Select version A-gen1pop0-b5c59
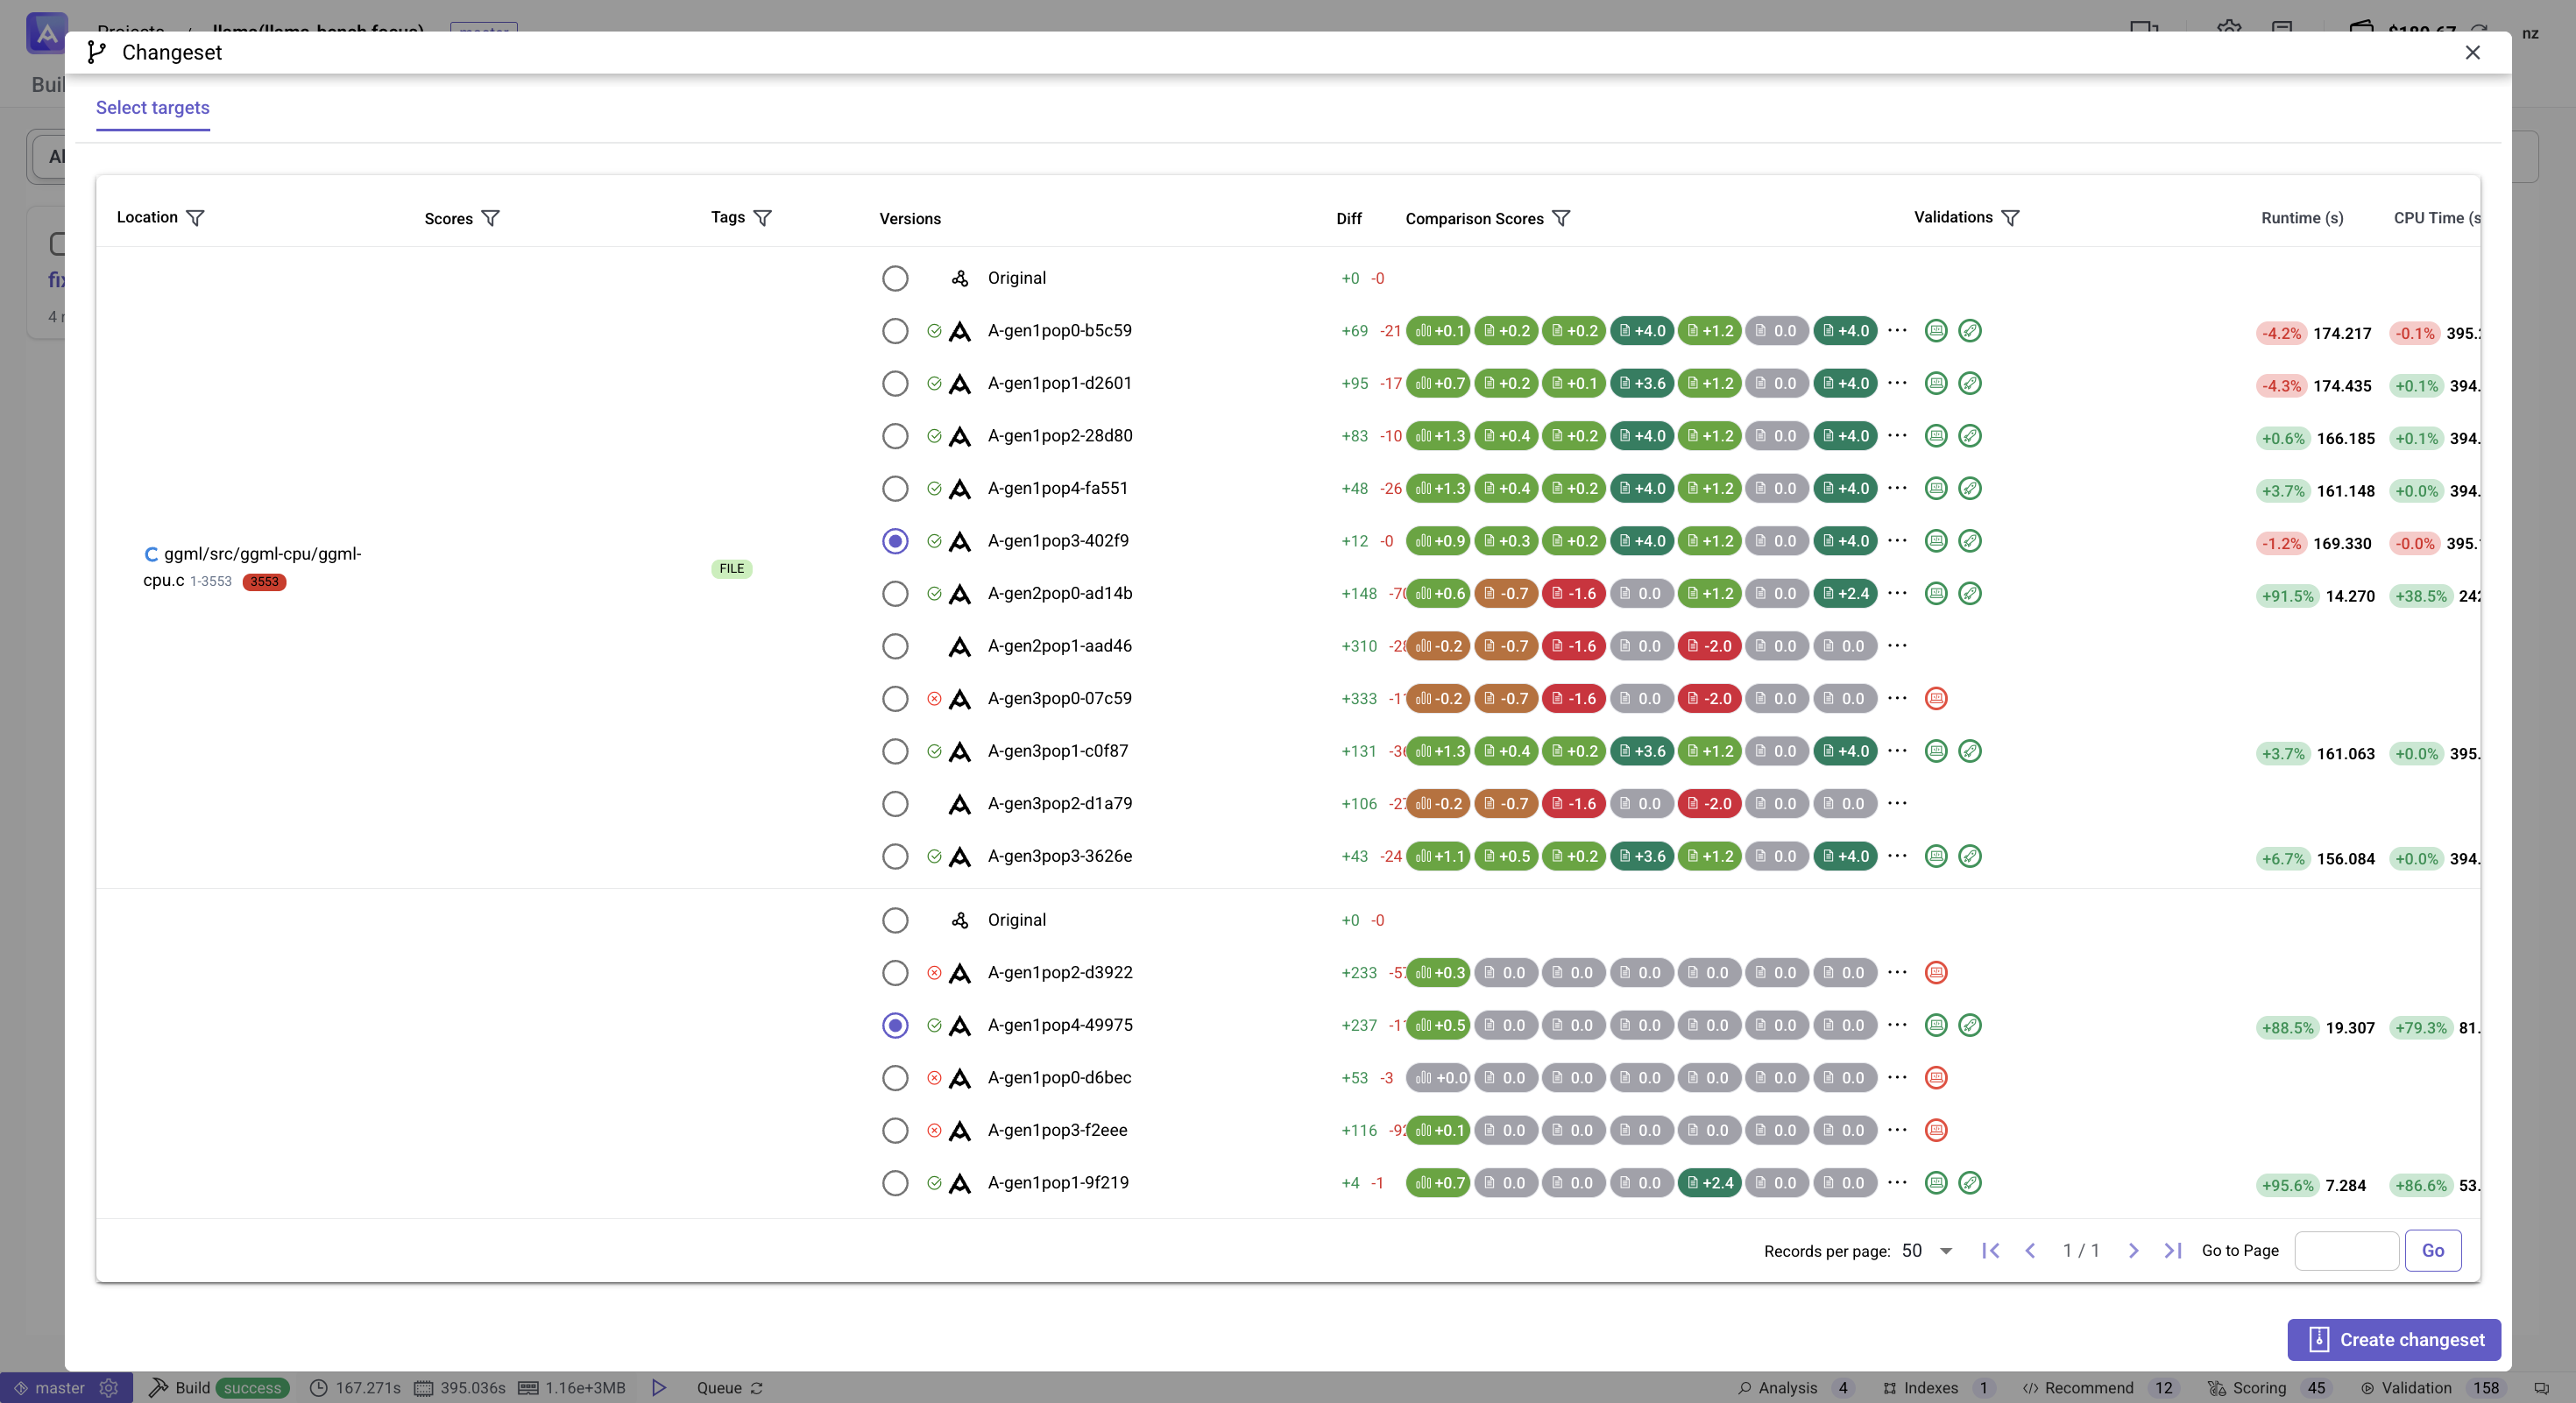This screenshot has height=1403, width=2576. click(895, 331)
